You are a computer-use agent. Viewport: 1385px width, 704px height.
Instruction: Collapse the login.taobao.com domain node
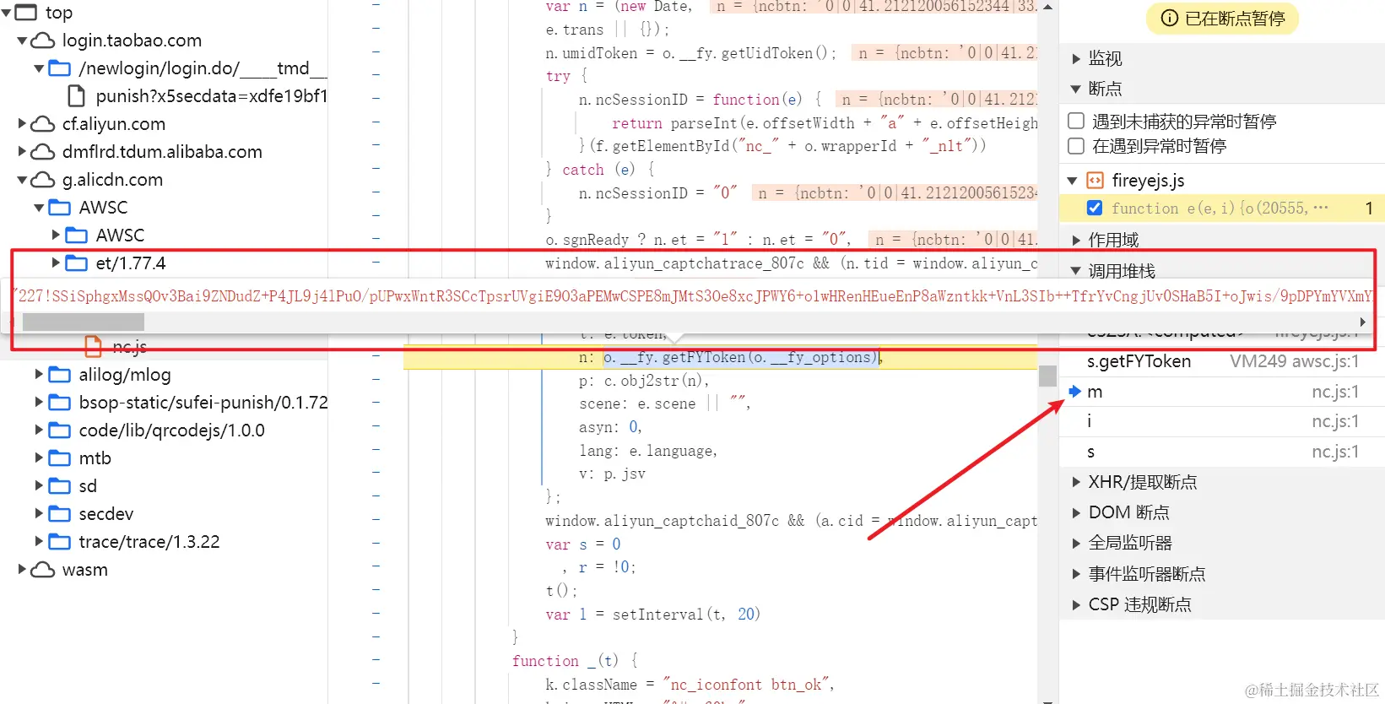point(23,41)
